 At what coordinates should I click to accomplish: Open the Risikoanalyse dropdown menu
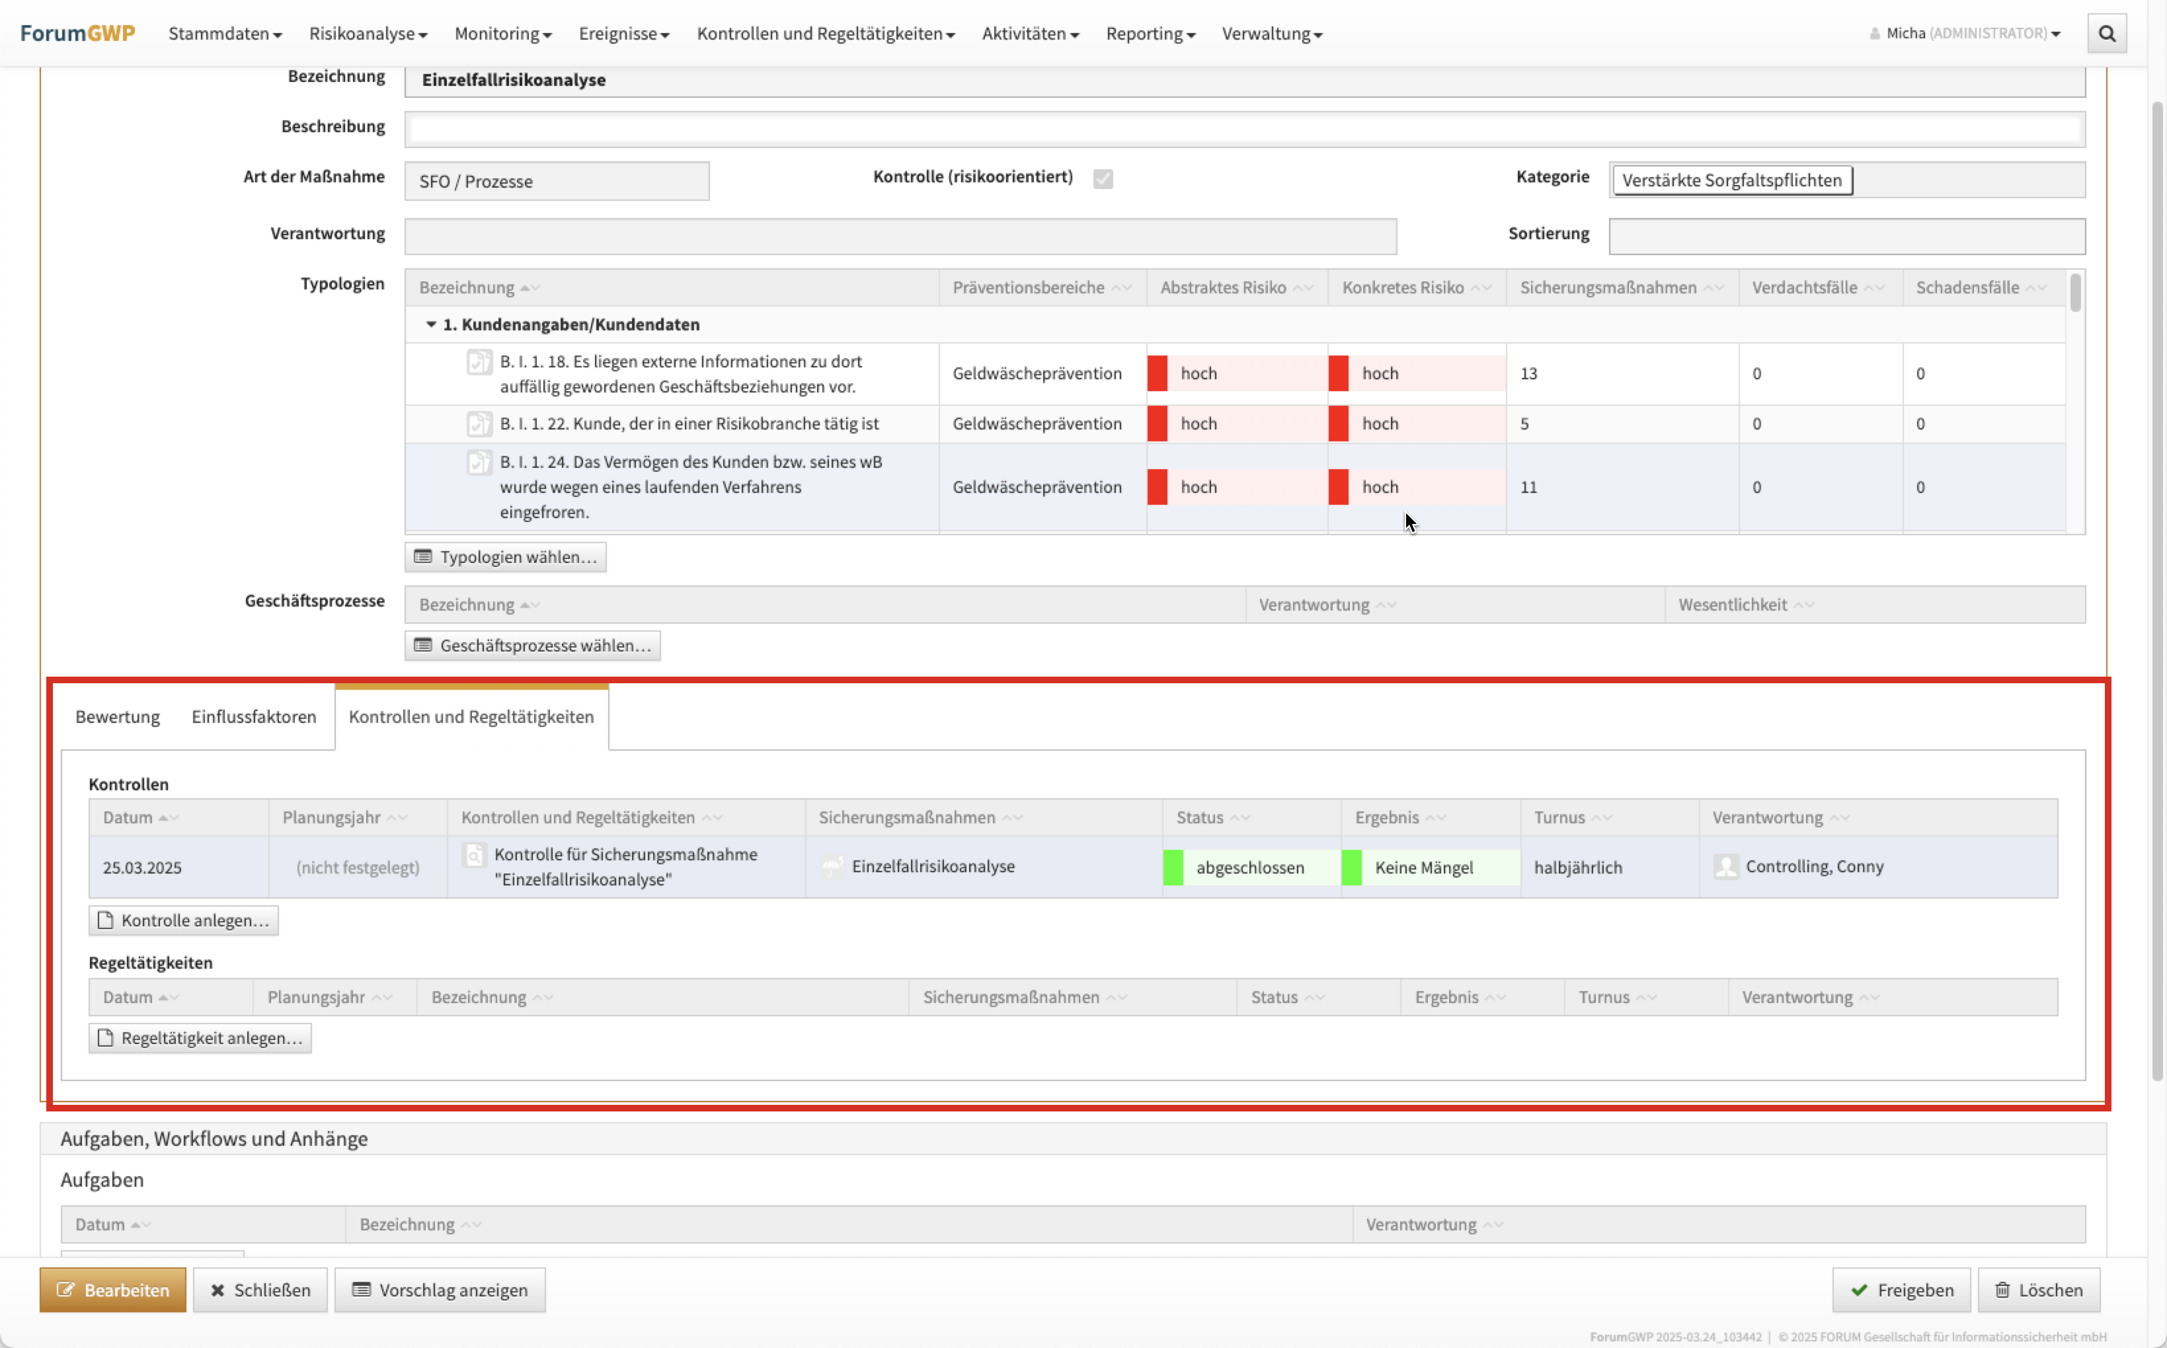[x=368, y=34]
